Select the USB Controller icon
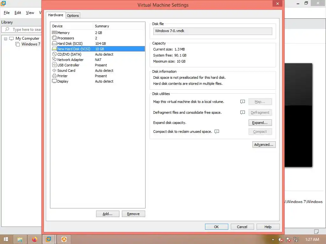Viewport: 326px width, 244px height. [54, 65]
